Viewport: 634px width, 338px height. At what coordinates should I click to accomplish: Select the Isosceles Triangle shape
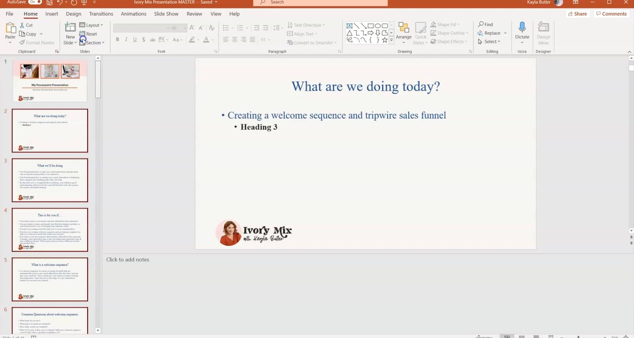[349, 33]
